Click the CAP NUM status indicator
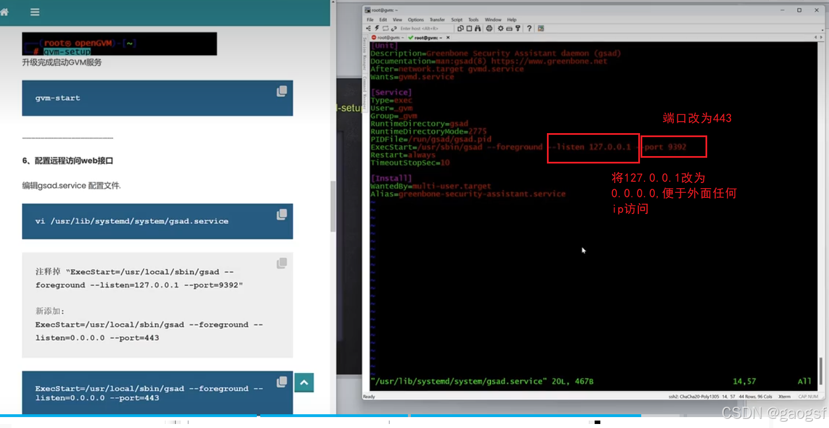This screenshot has height=428, width=829. [x=808, y=396]
